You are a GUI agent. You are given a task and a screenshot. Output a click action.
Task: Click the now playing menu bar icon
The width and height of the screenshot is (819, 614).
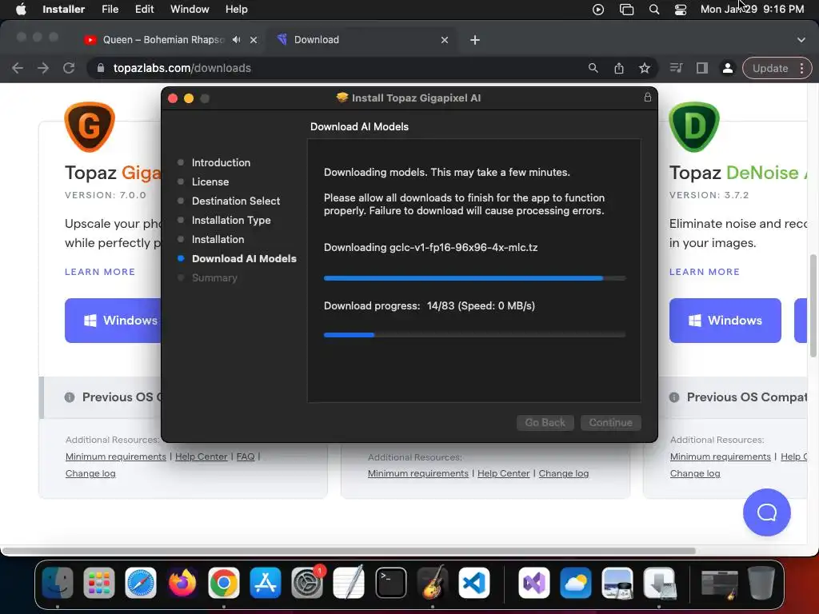[x=598, y=10]
